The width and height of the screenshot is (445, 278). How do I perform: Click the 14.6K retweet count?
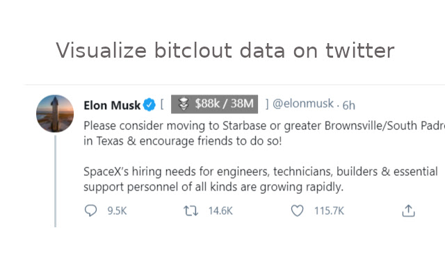(x=220, y=211)
